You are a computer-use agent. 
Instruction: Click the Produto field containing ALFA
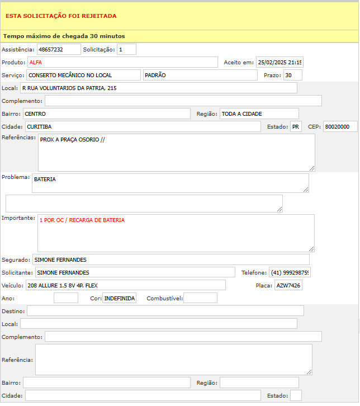pyautogui.click(x=122, y=62)
